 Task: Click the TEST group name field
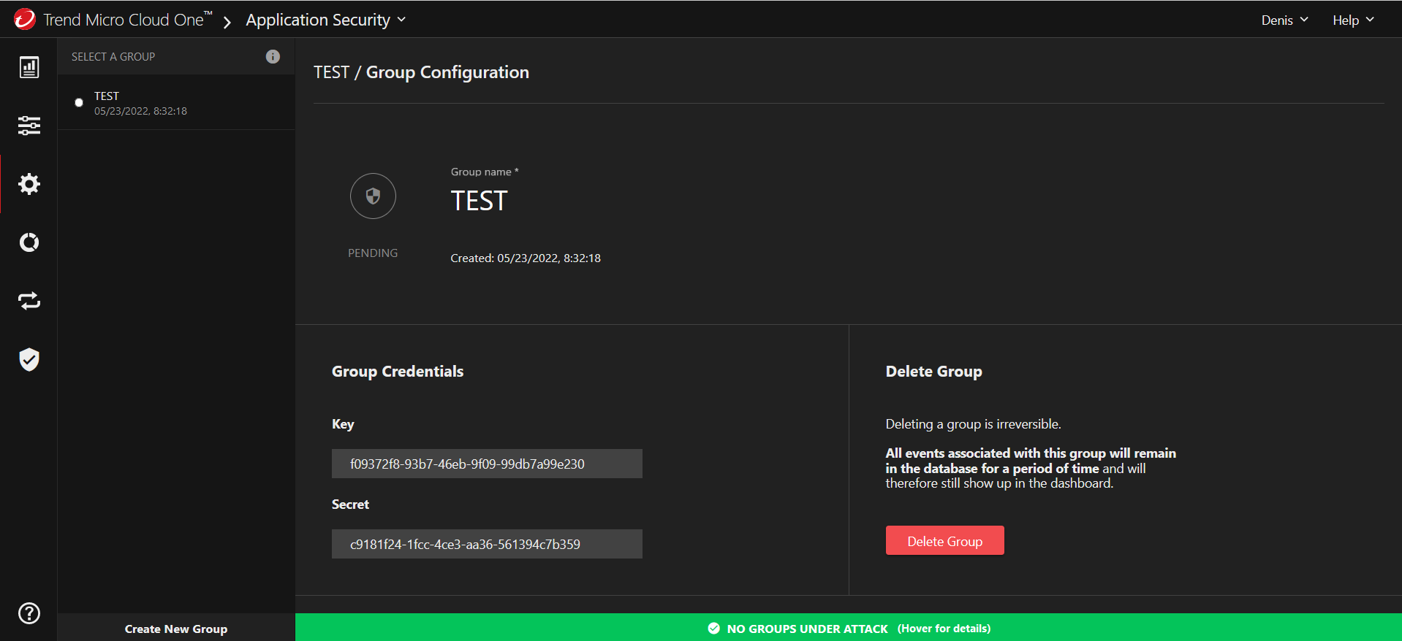click(479, 201)
